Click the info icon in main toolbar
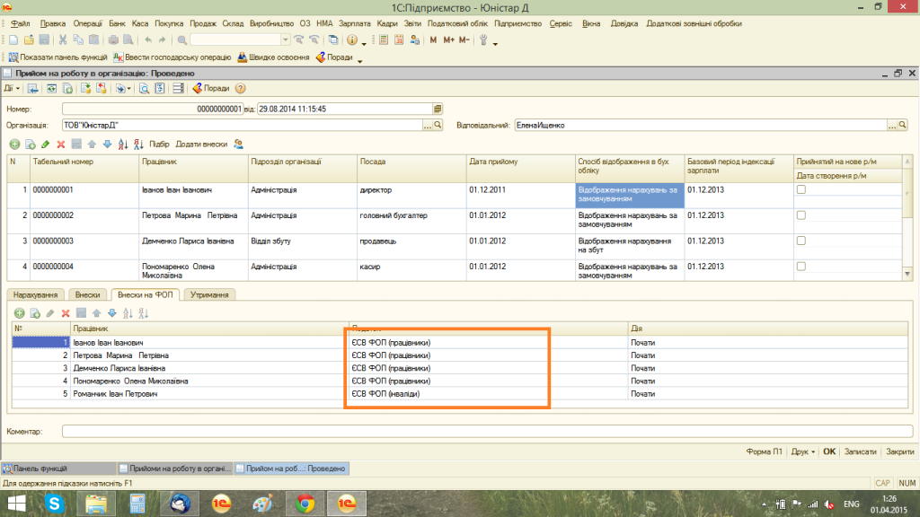This screenshot has width=920, height=517. (352, 39)
